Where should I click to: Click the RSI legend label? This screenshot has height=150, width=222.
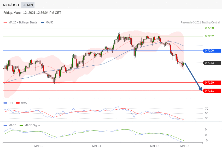(11, 103)
